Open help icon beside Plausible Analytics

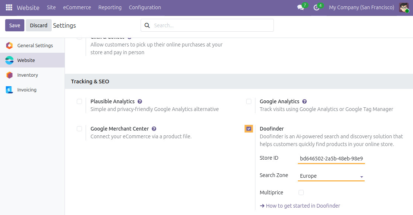(x=140, y=101)
